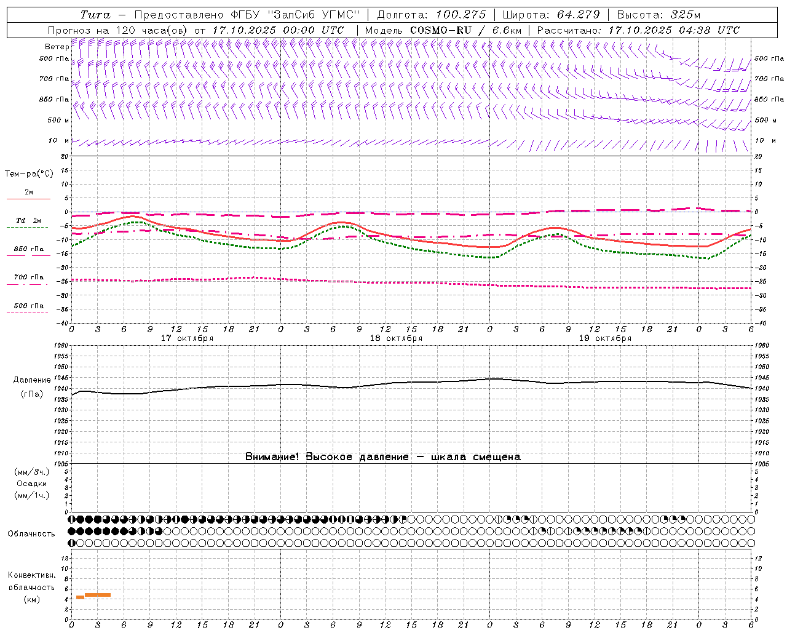Click the model name "COSMO-RU / 6.6км"
787x630 pixels.
click(466, 30)
